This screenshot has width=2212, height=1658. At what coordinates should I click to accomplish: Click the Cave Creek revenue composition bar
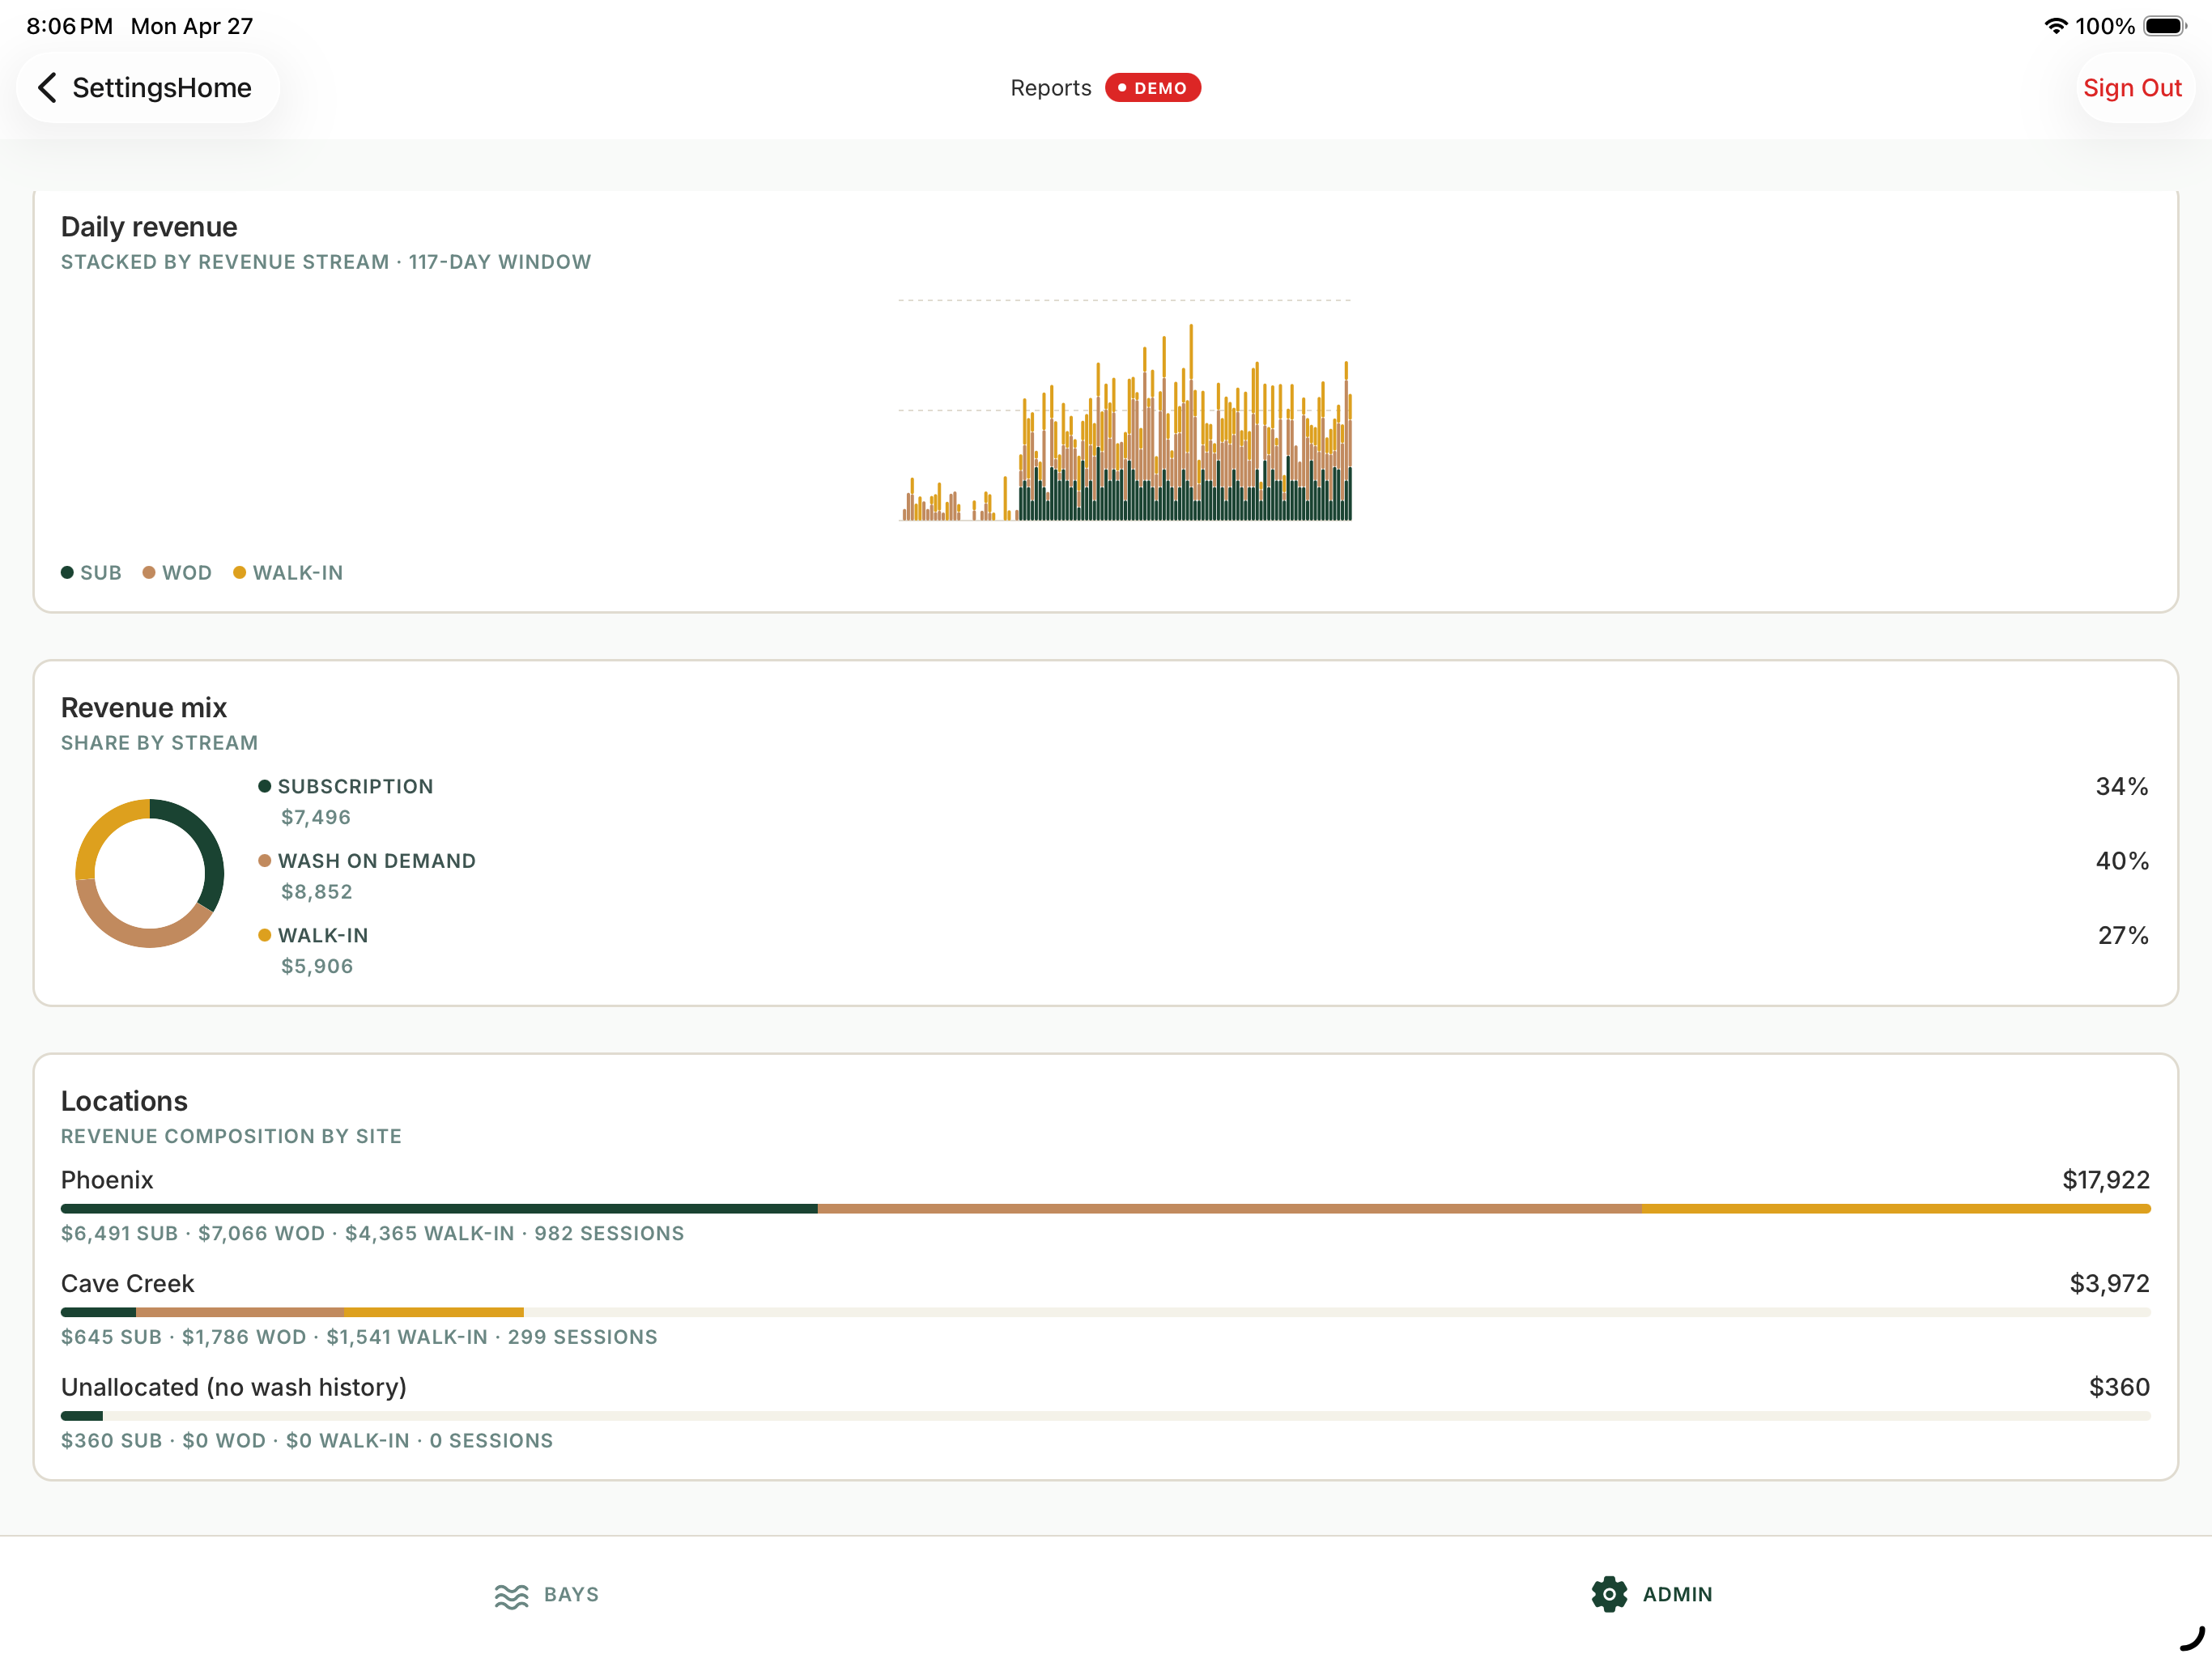[1106, 1312]
